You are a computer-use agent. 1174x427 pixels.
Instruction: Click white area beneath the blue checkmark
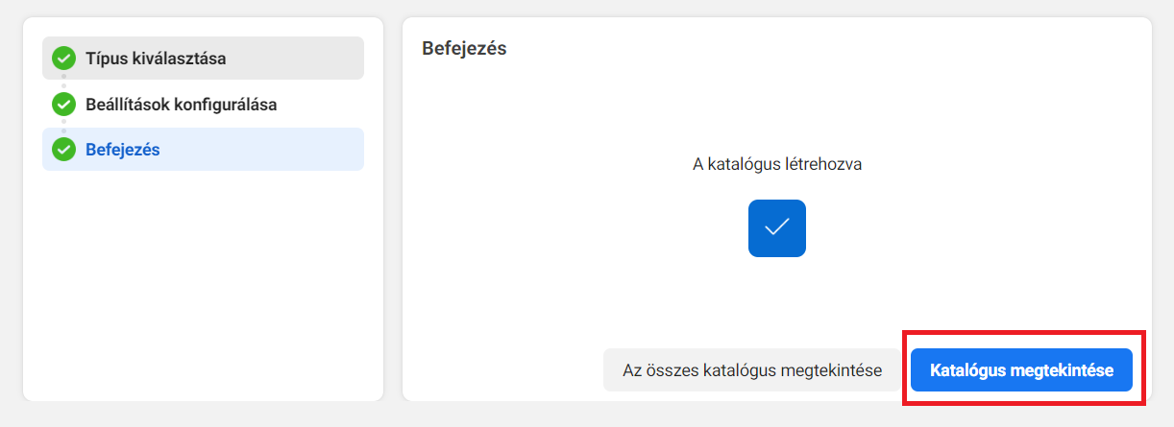coord(776,297)
